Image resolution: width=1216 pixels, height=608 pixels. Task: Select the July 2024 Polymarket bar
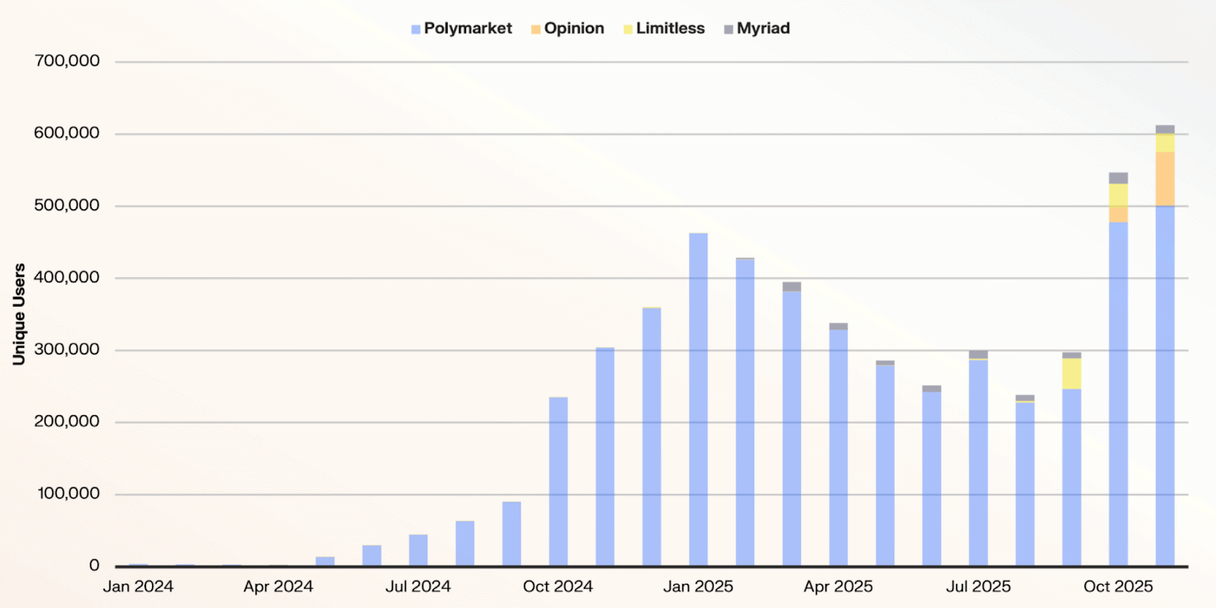[418, 550]
